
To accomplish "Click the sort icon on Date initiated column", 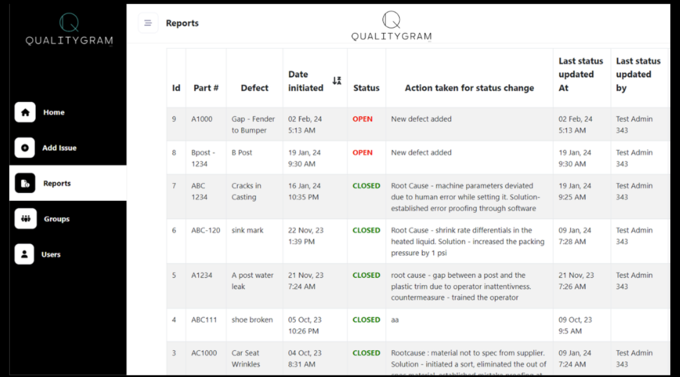I will click(x=336, y=81).
